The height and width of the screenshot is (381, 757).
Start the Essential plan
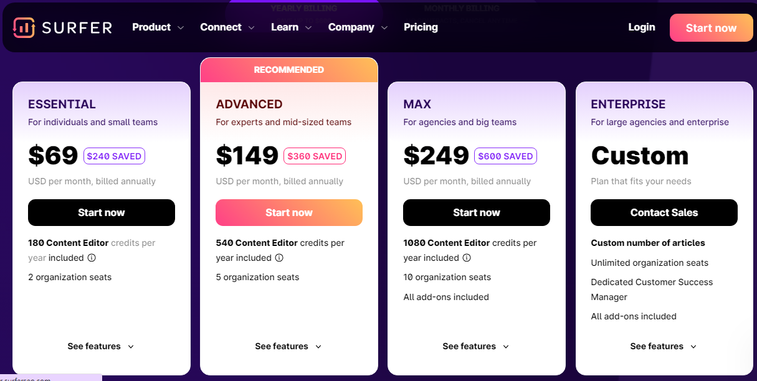[102, 213]
